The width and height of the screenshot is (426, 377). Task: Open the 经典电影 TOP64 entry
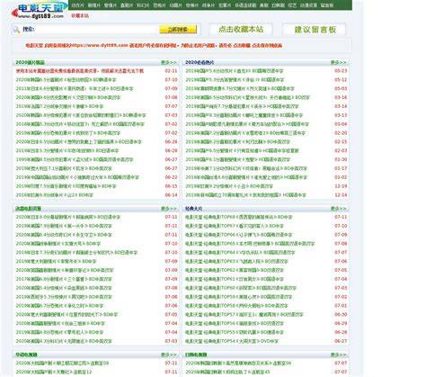pos(240,253)
